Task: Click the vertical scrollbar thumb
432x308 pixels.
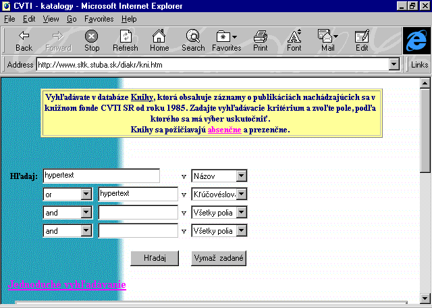Action: click(x=425, y=130)
